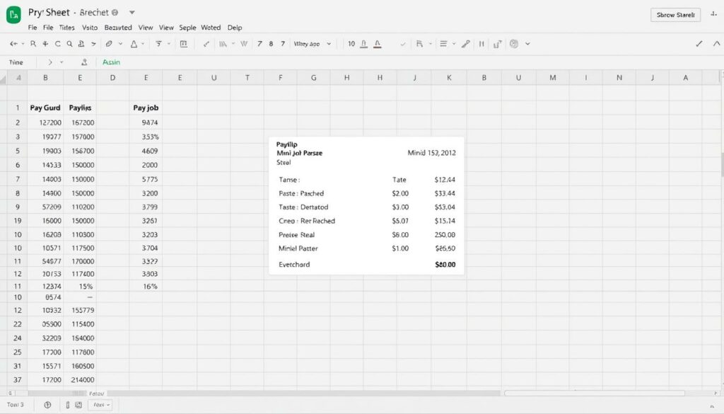The width and height of the screenshot is (724, 414).
Task: Click the Pay job header cell
Action: [146, 108]
